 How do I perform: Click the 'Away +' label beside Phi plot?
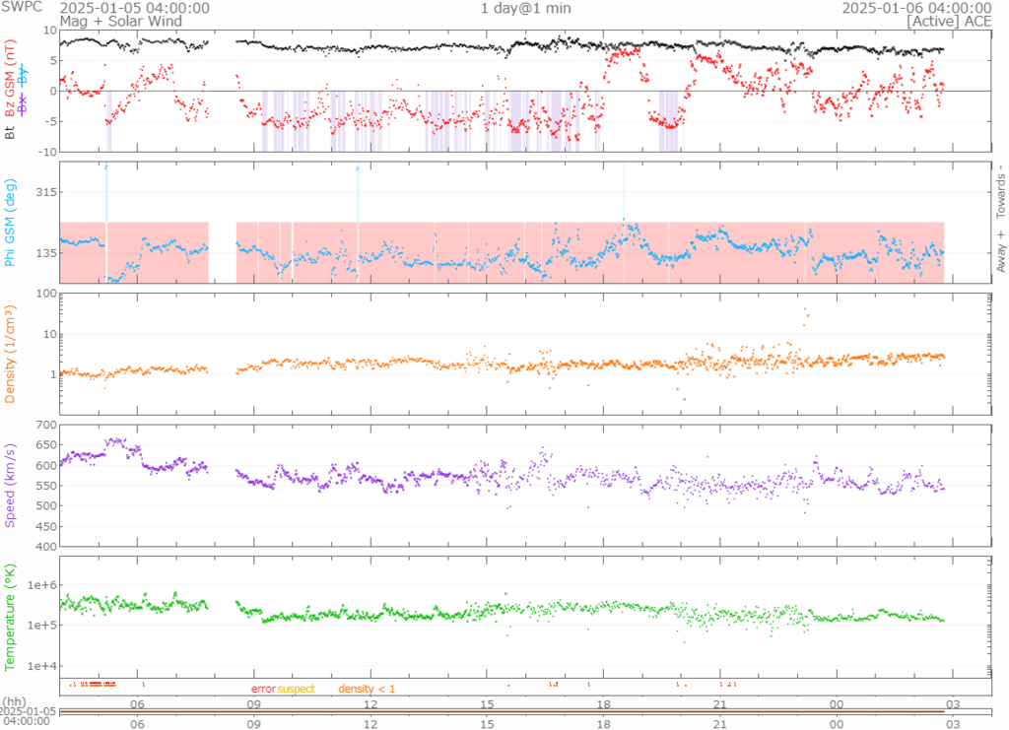tap(1000, 252)
